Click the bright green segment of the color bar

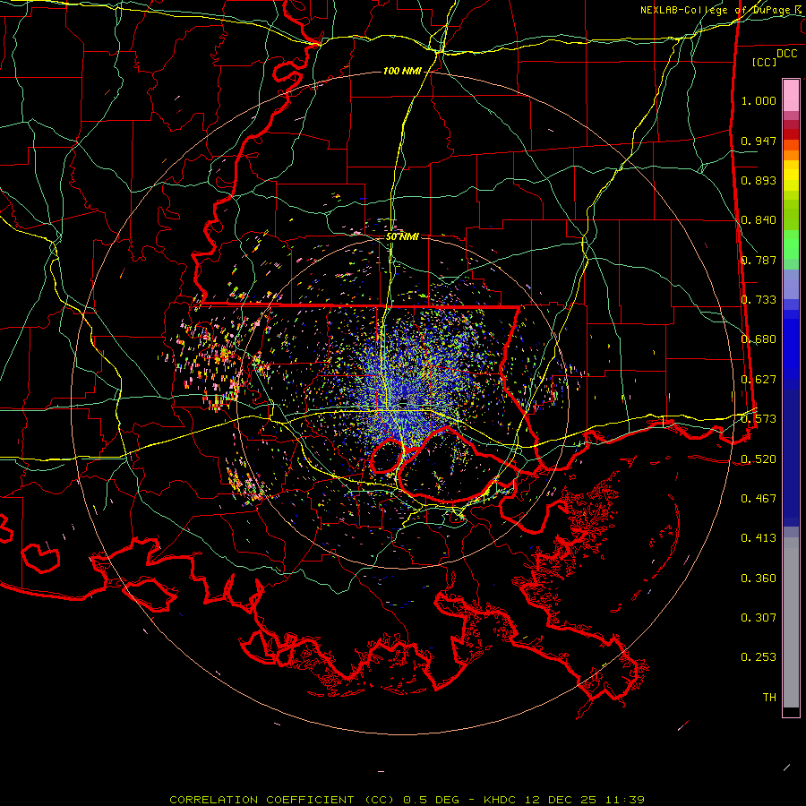pyautogui.click(x=791, y=245)
